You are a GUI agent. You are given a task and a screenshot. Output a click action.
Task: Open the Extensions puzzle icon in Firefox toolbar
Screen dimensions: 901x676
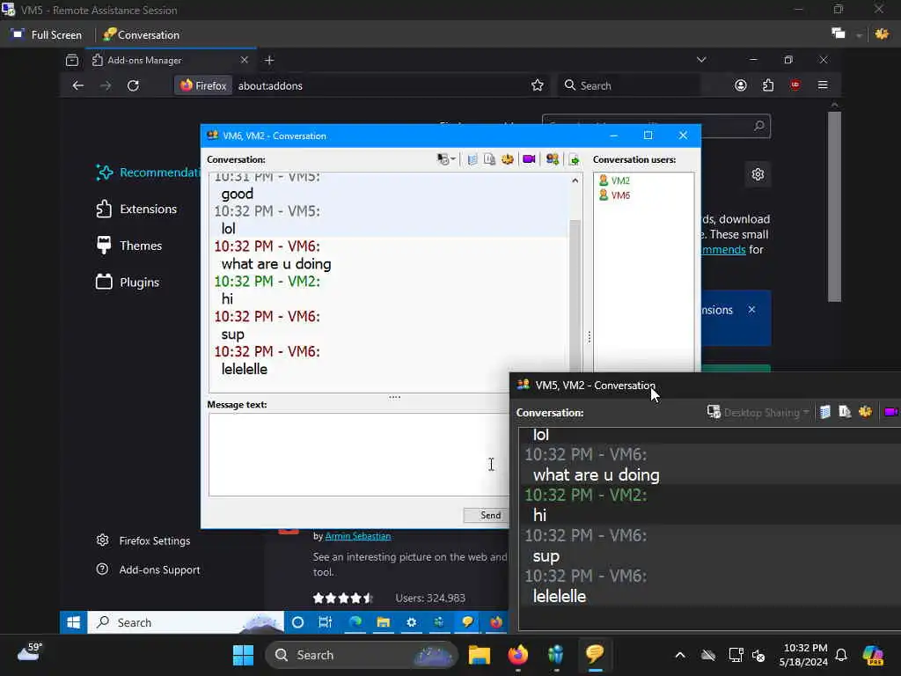(768, 85)
